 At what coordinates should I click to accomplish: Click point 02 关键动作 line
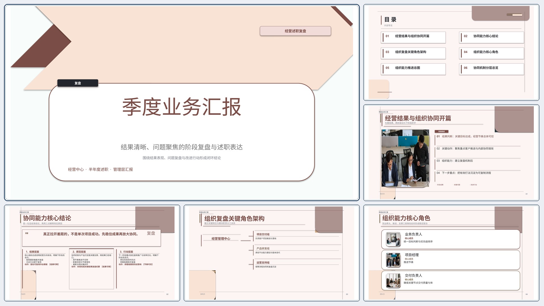465,148
